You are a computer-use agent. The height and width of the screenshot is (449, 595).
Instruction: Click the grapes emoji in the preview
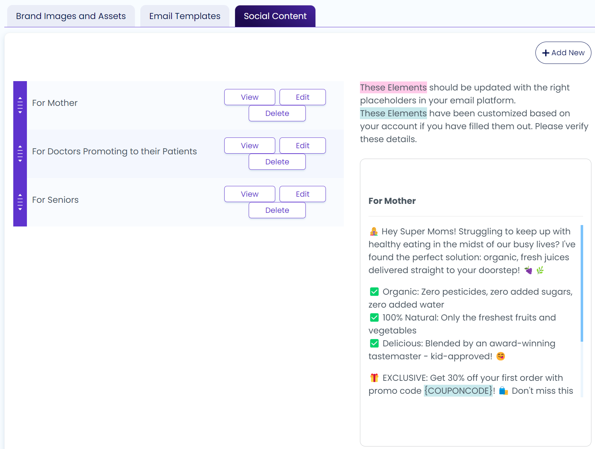point(528,270)
